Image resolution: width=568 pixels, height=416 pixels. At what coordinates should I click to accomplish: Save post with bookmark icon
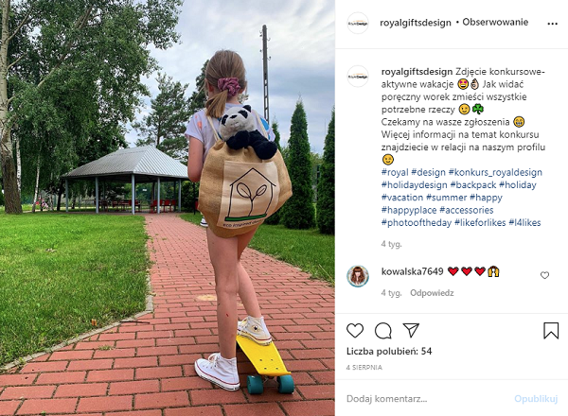[551, 330]
